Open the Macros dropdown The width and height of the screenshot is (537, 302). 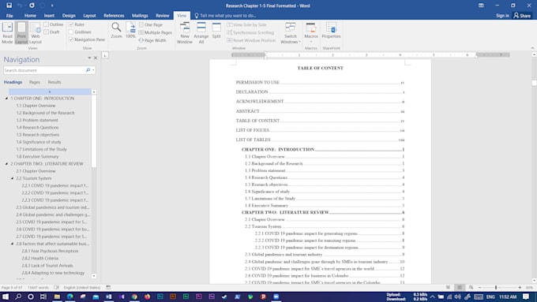tap(311, 33)
